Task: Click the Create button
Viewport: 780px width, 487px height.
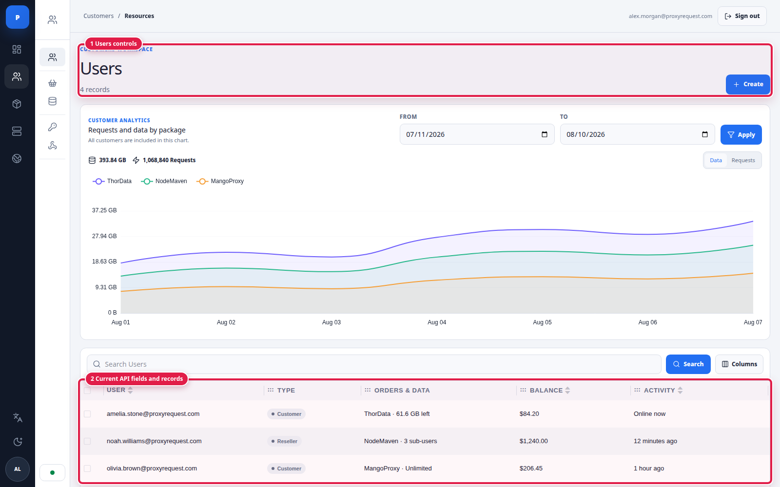Action: tap(748, 84)
